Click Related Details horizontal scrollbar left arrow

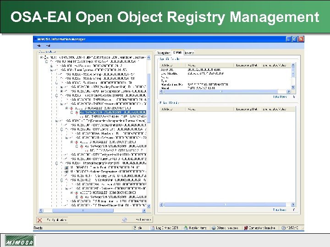(x=161, y=204)
